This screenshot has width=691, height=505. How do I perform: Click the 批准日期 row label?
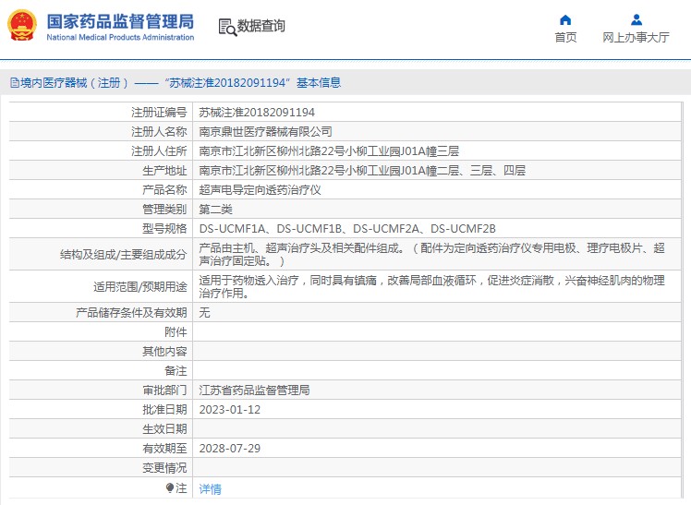coord(164,410)
